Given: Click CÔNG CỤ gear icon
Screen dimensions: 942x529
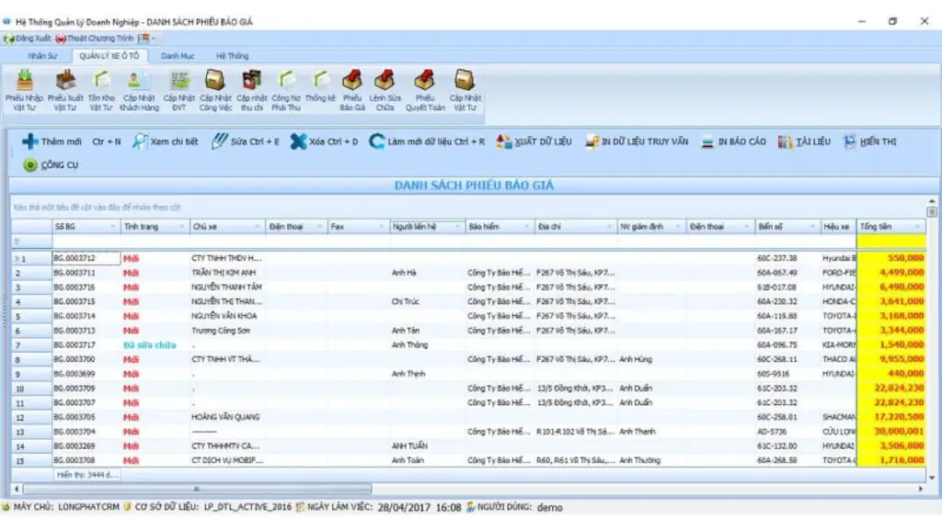Looking at the screenshot, I should pos(30,165).
